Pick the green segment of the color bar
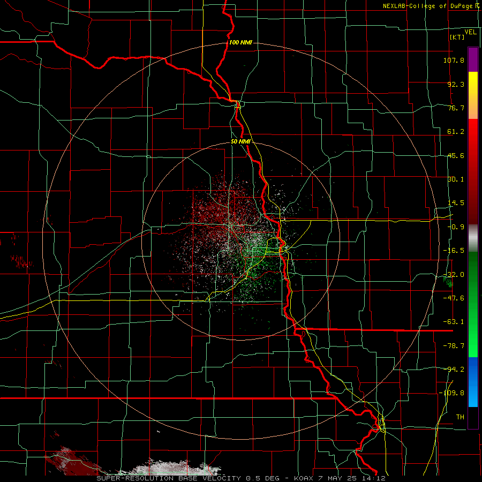 (473, 304)
